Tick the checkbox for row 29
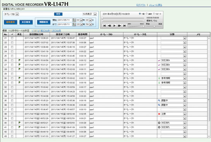This screenshot has width=211, height=142. [12, 74]
